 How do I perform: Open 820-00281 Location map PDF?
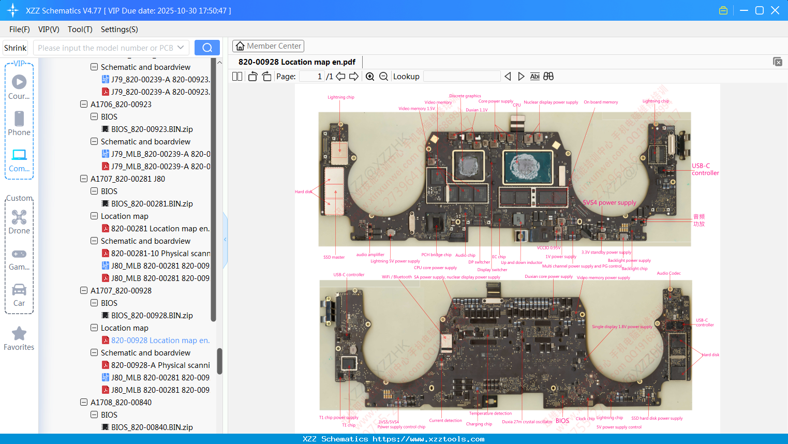coord(156,229)
